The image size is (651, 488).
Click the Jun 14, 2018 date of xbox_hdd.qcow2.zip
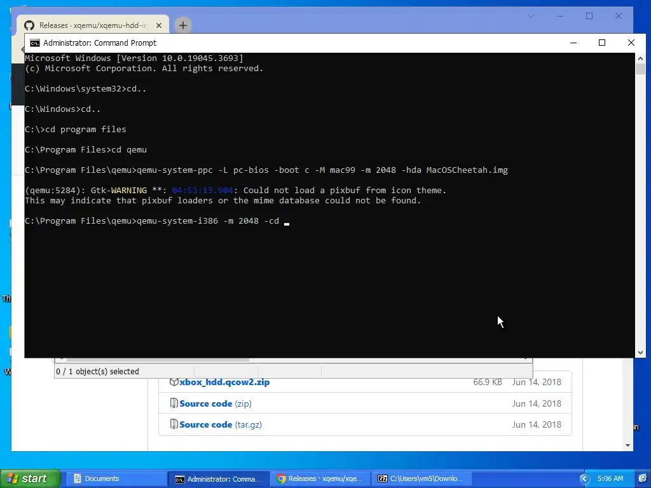click(x=537, y=382)
